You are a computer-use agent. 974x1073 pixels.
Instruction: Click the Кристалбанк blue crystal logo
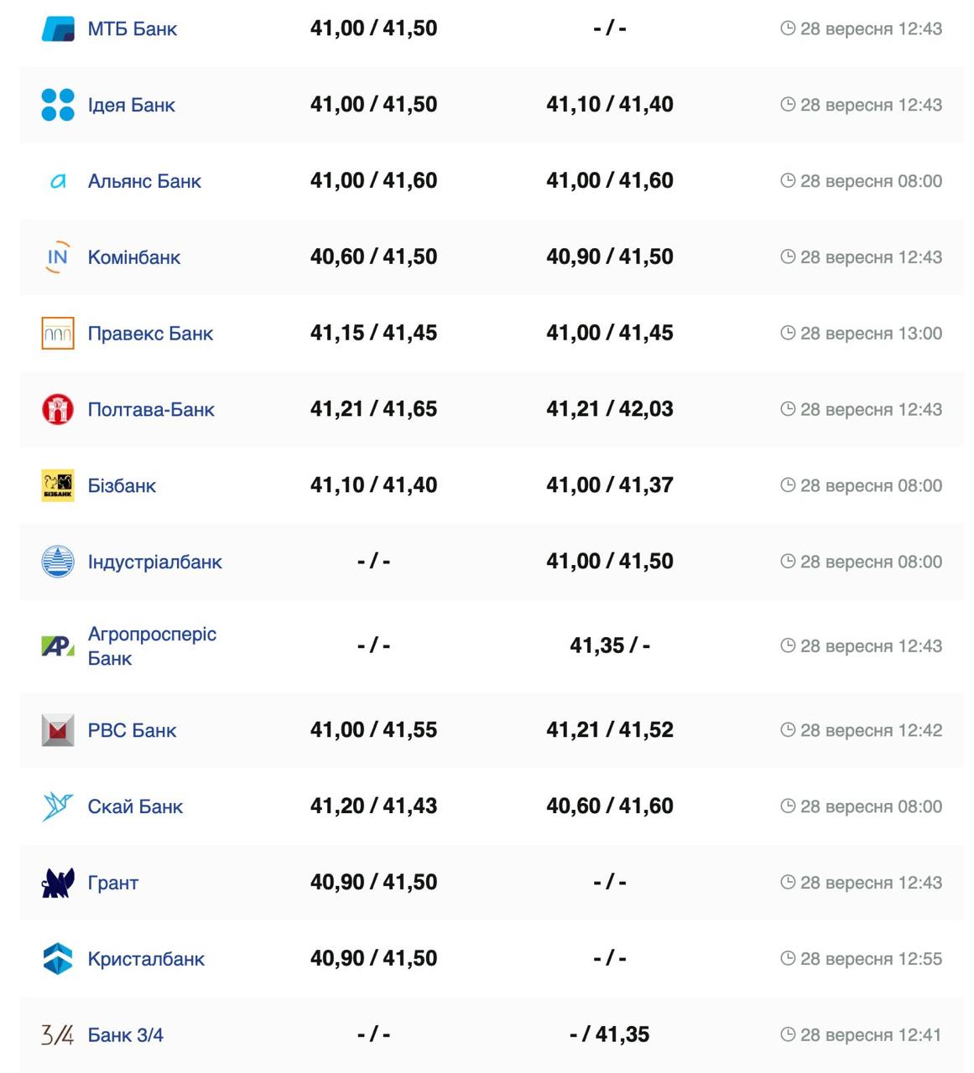click(x=58, y=959)
